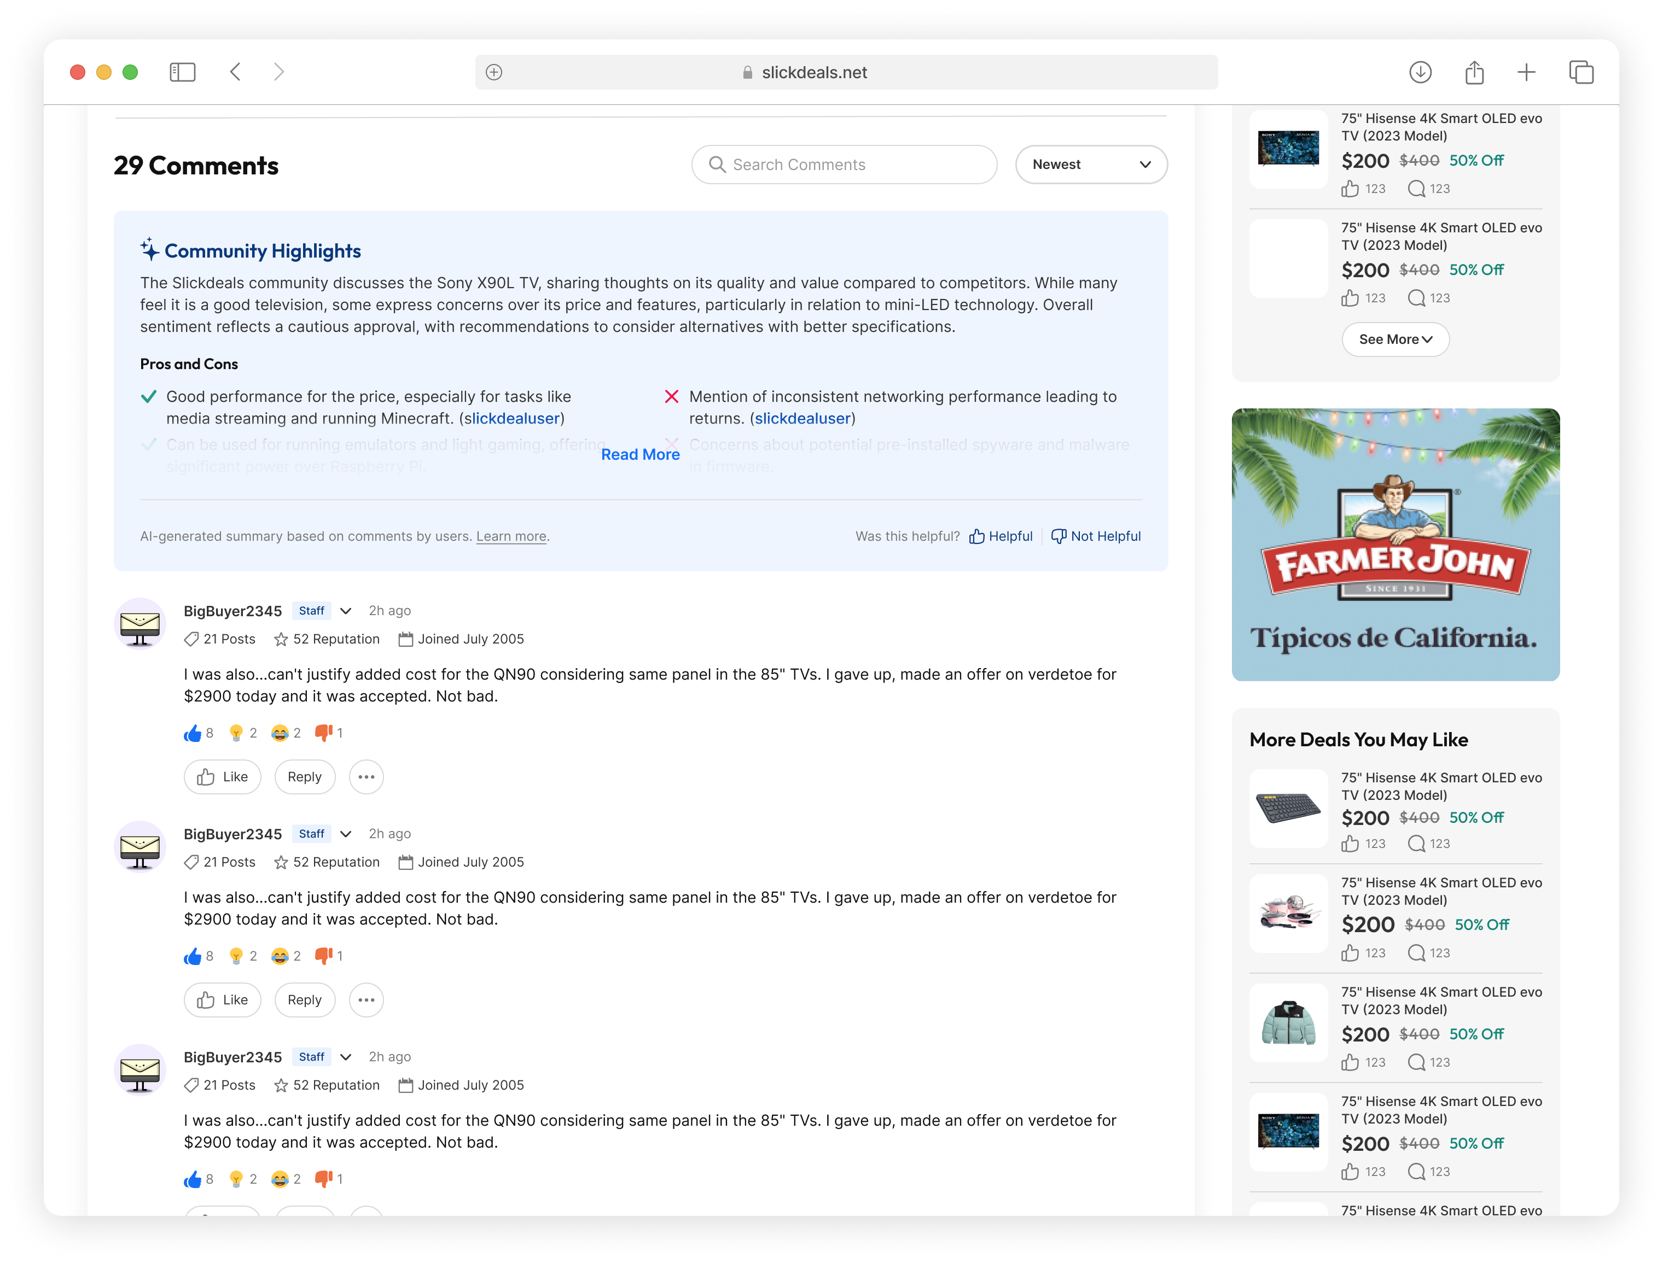The height and width of the screenshot is (1264, 1663).
Task: Open new tab with plus icon
Action: click(1526, 72)
